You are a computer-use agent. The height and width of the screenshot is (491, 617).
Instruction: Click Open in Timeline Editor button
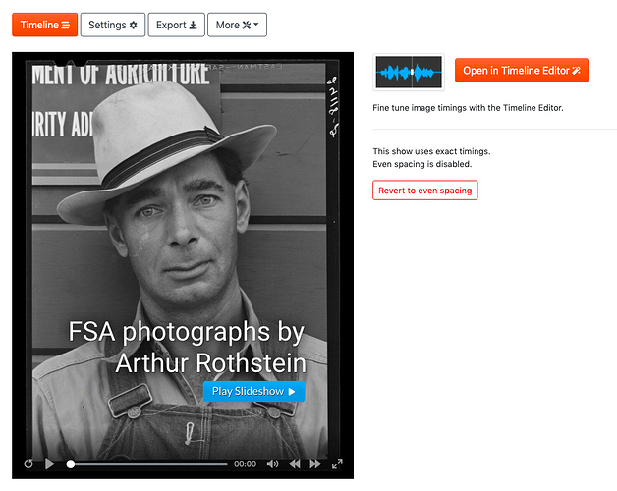pyautogui.click(x=522, y=71)
